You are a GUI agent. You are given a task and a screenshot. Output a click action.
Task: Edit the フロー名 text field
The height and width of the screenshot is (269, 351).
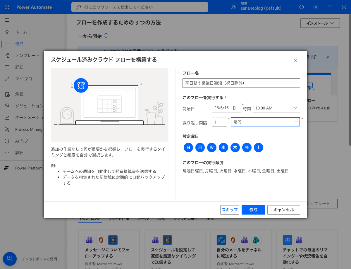coord(241,83)
